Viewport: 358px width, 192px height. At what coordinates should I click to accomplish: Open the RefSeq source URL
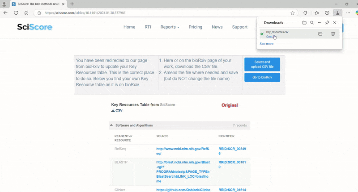(183, 151)
